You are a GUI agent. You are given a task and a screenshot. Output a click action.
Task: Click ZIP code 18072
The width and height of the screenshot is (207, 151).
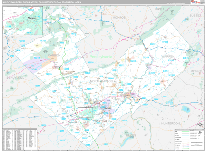[121, 66]
